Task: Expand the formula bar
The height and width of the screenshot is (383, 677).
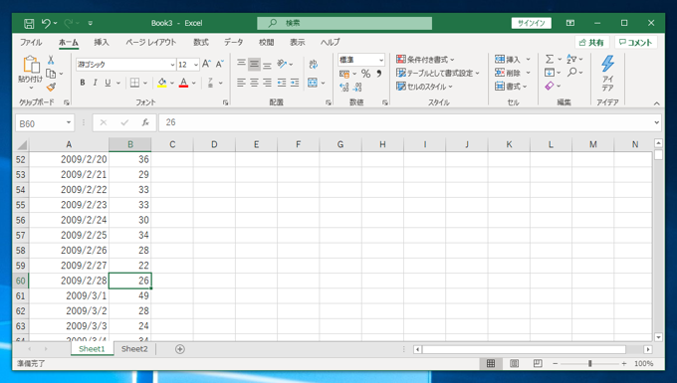Action: coord(657,123)
